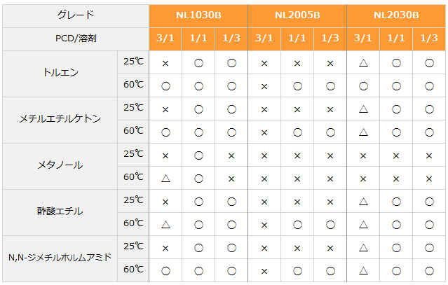Select the 1/3 ratio header under NL2030B
The width and height of the screenshot is (448, 285).
(x=429, y=39)
